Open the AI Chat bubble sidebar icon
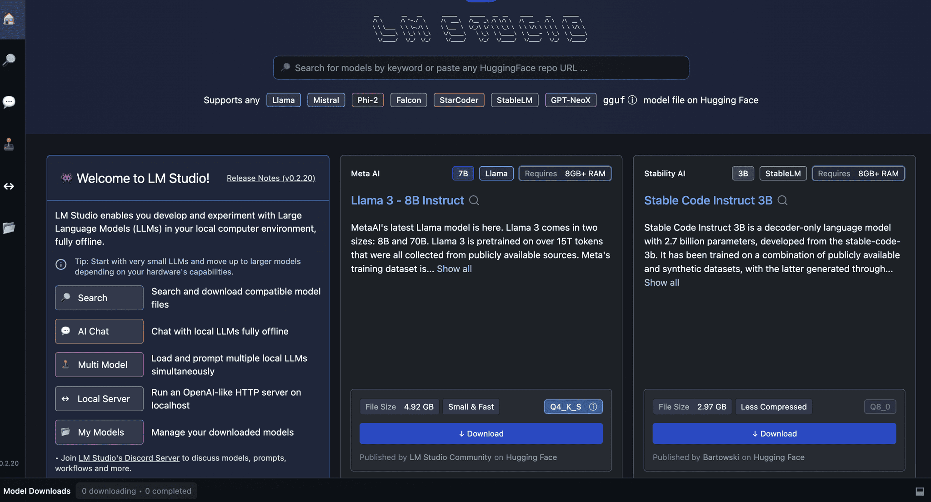Viewport: 931px width, 502px height. [9, 101]
